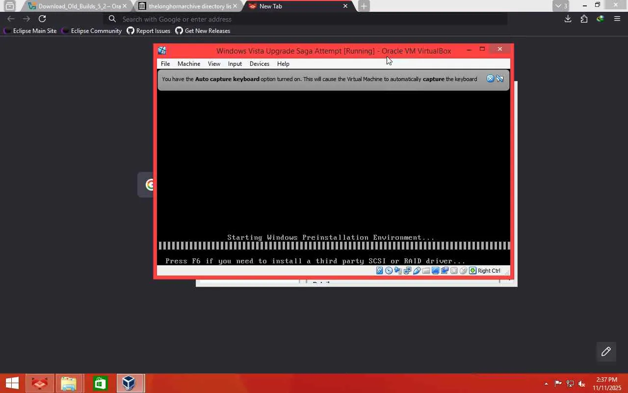
Task: Click the optical disk indicator in VirtualBox status bar
Action: pos(389,271)
